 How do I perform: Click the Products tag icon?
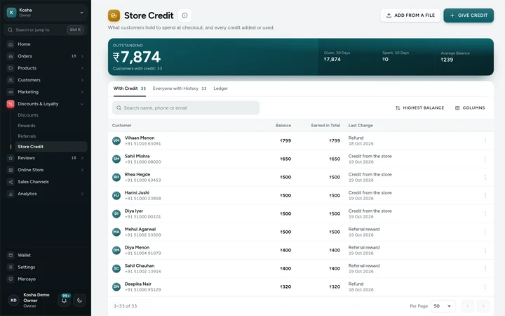point(11,68)
